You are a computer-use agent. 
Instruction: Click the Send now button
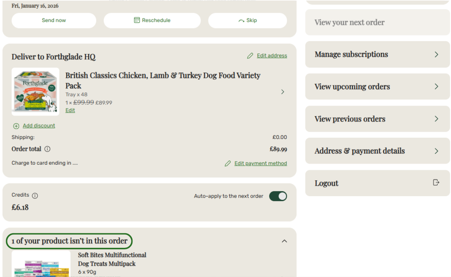(x=54, y=20)
